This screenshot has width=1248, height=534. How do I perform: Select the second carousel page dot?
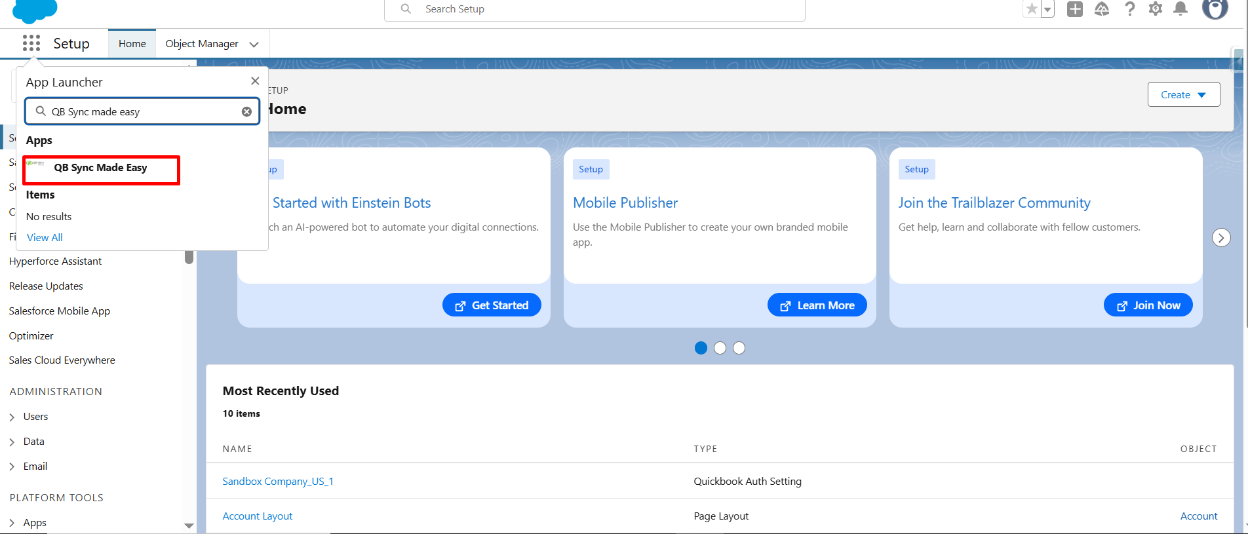pos(720,348)
